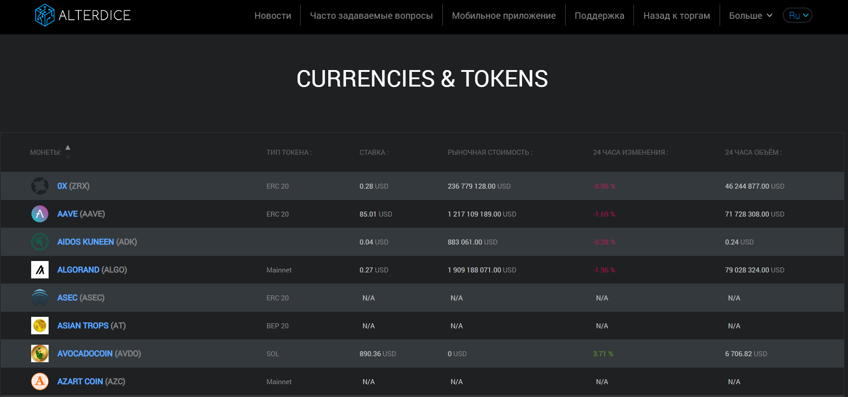Click the 0.04 USD rate for ADK
Image resolution: width=848 pixels, height=397 pixels.
click(x=374, y=242)
